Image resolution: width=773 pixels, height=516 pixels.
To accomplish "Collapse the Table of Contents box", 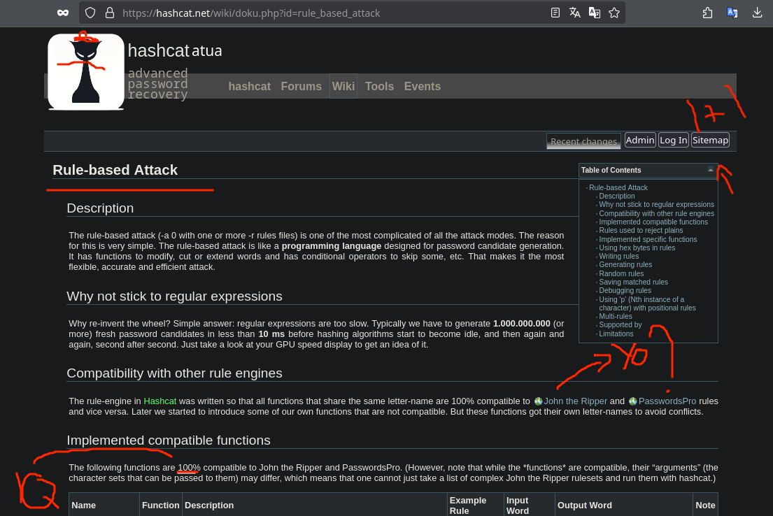I will pyautogui.click(x=711, y=170).
